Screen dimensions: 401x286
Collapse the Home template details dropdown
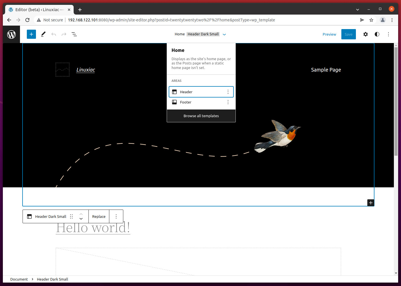tap(224, 34)
